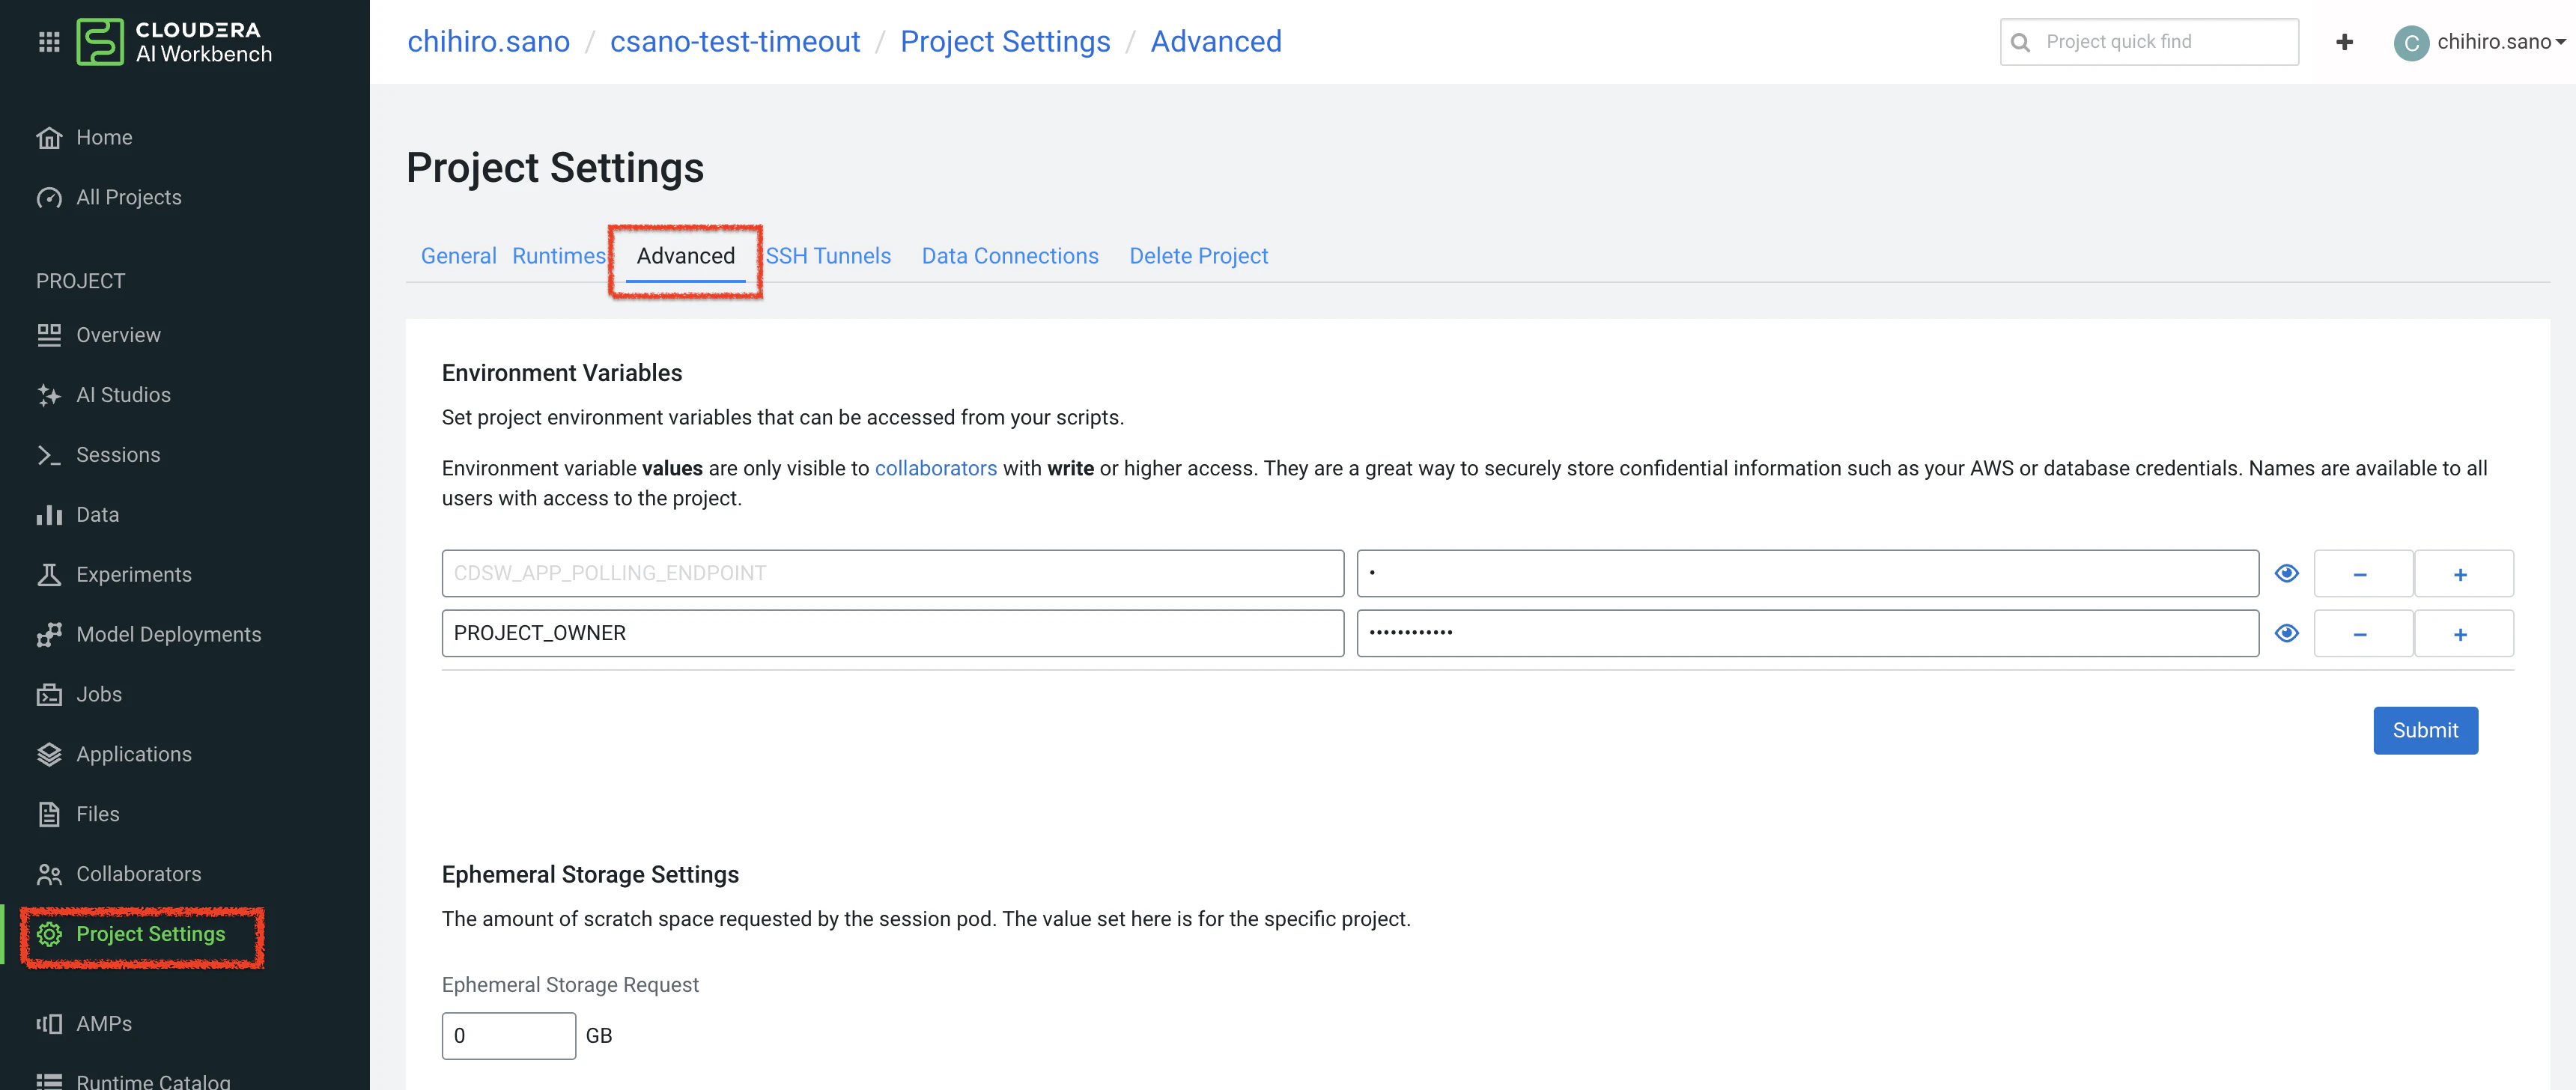Show value of CDSW_APP_POLLING_ENDPOINT variable
Screen dimensions: 2576x1090
click(2286, 574)
